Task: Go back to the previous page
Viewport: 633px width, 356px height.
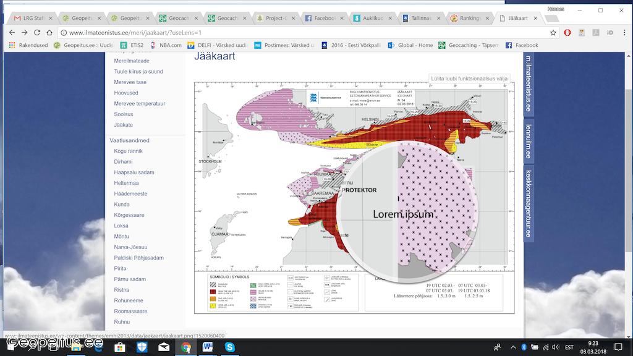Action: (12, 33)
